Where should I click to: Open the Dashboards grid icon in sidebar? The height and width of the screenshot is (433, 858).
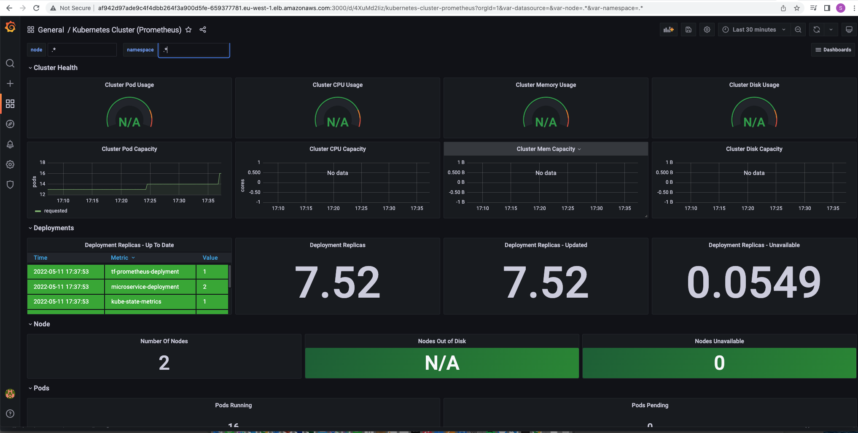pos(10,104)
